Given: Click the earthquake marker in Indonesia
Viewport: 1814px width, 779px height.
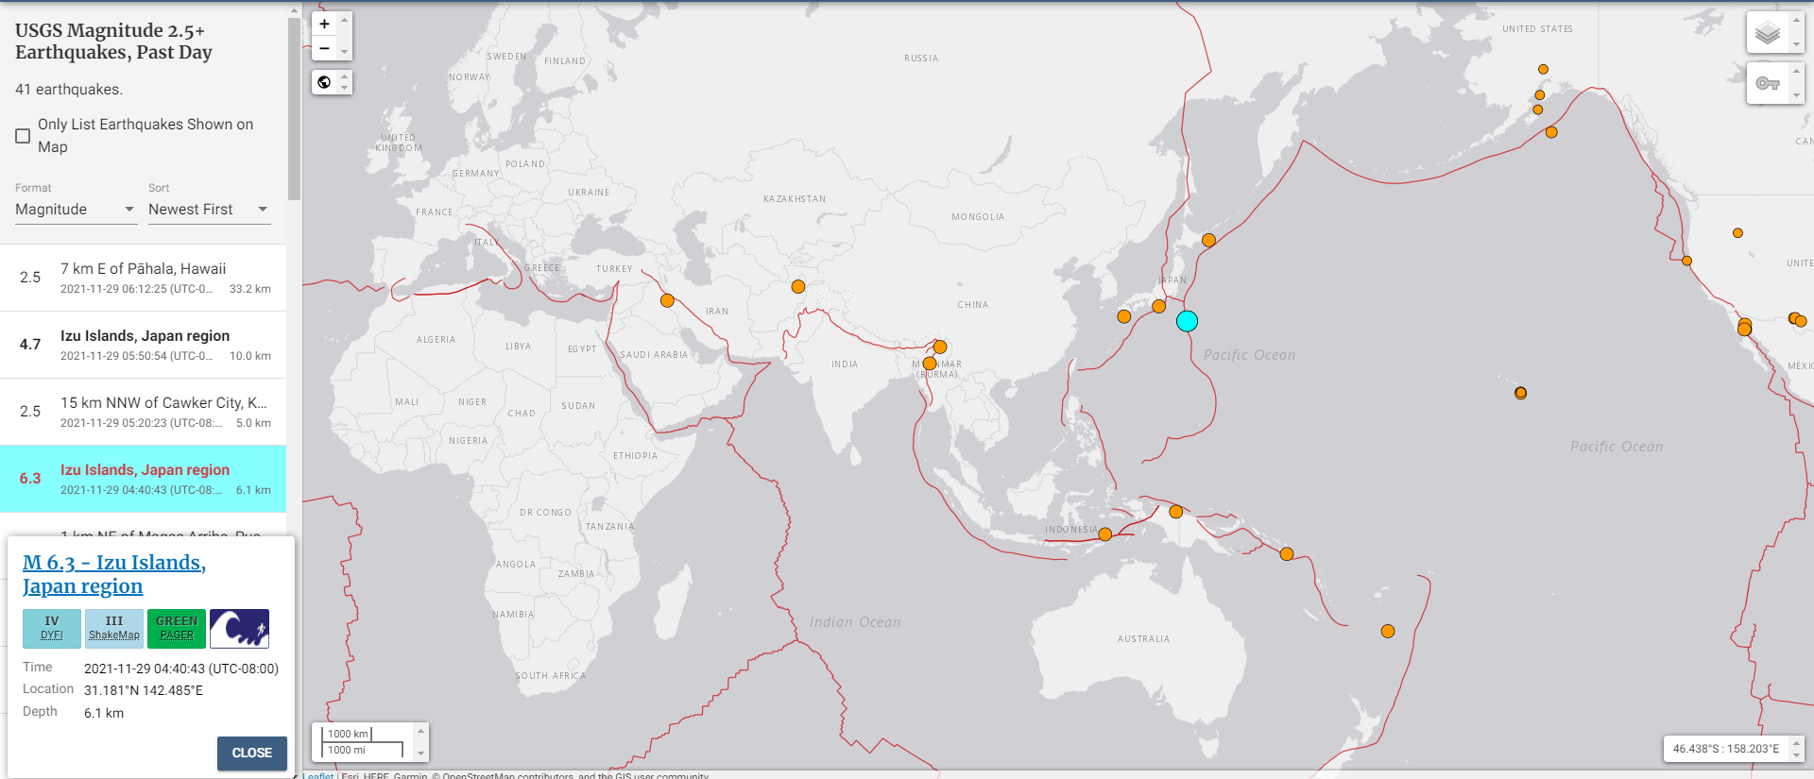Looking at the screenshot, I should [x=1105, y=534].
